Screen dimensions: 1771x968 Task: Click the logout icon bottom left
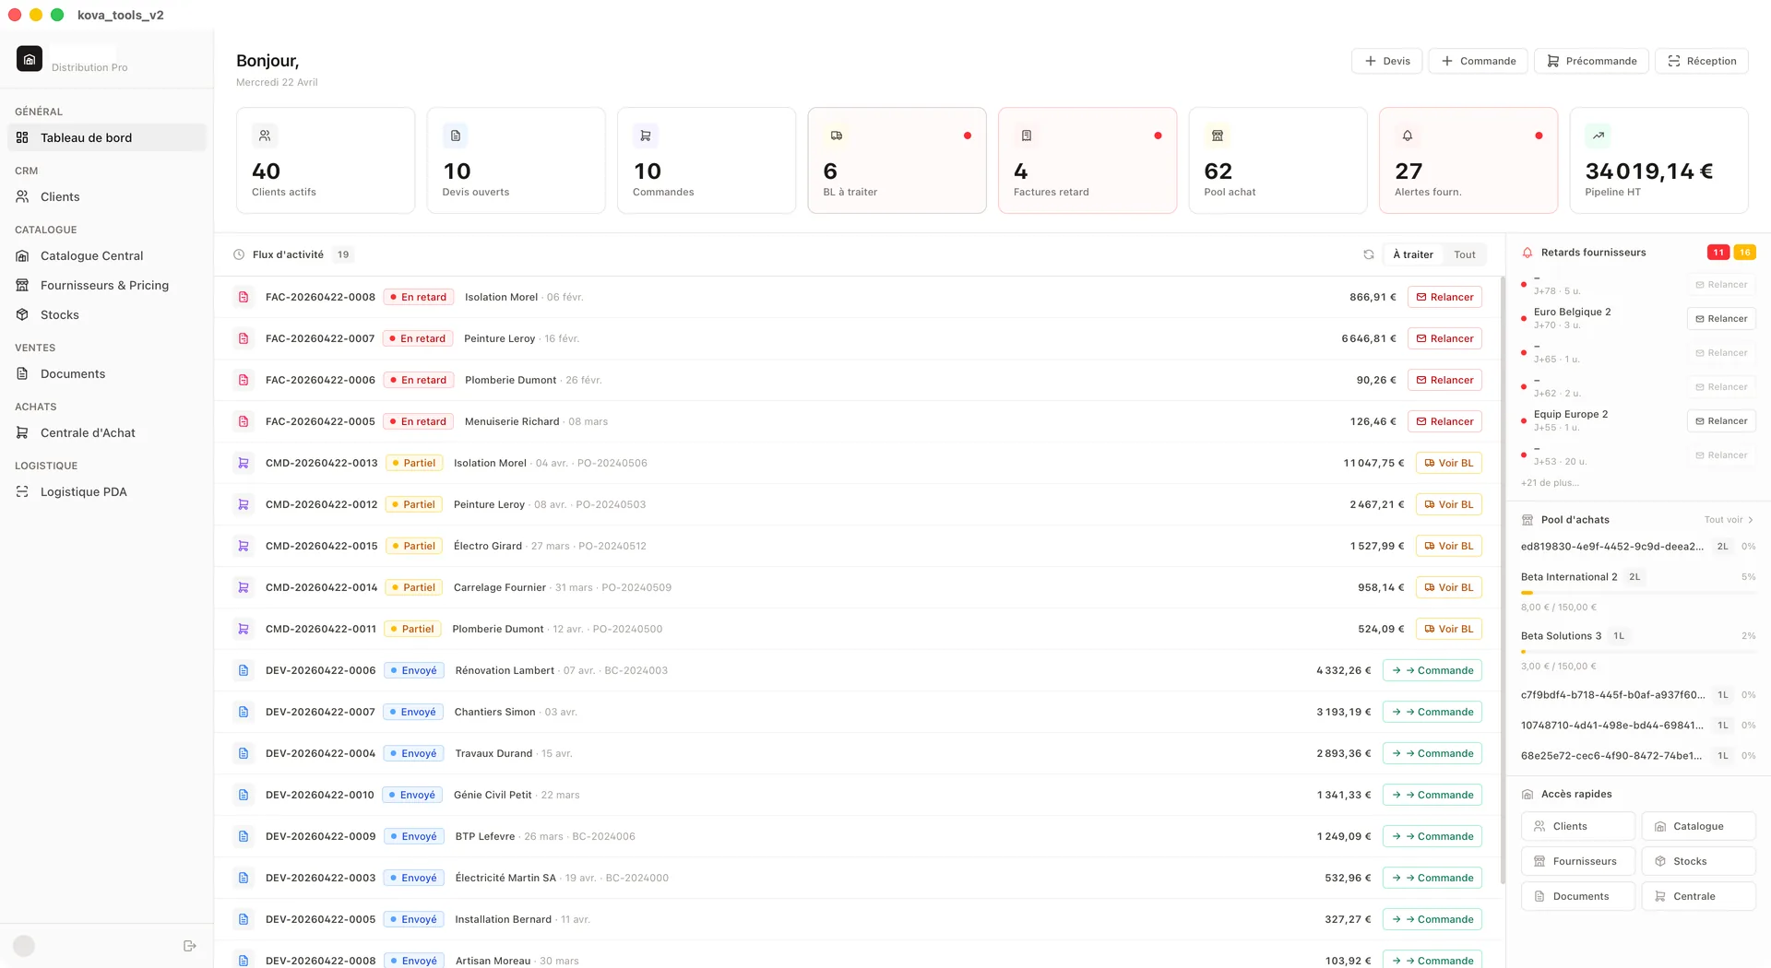[190, 945]
